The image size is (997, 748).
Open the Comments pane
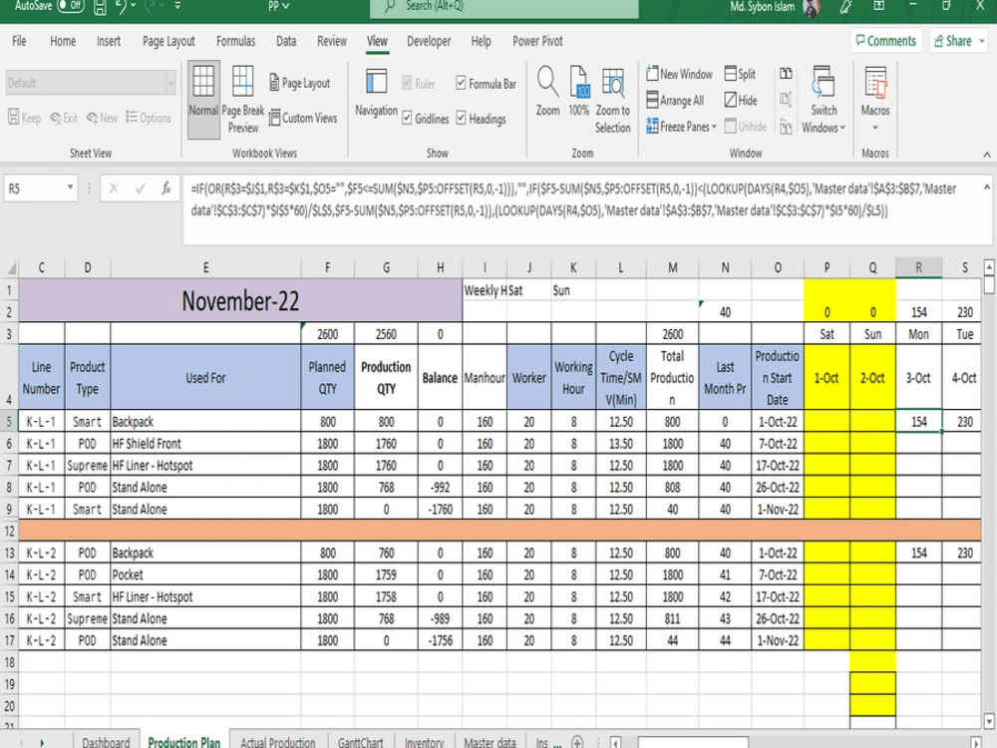[x=885, y=40]
